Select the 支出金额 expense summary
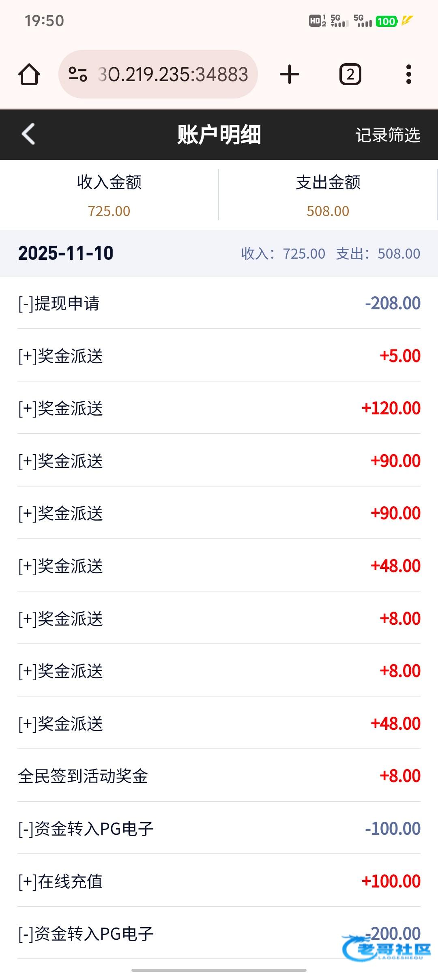 pyautogui.click(x=328, y=195)
